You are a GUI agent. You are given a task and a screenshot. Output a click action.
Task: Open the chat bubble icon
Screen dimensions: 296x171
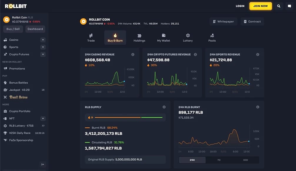pos(290,6)
